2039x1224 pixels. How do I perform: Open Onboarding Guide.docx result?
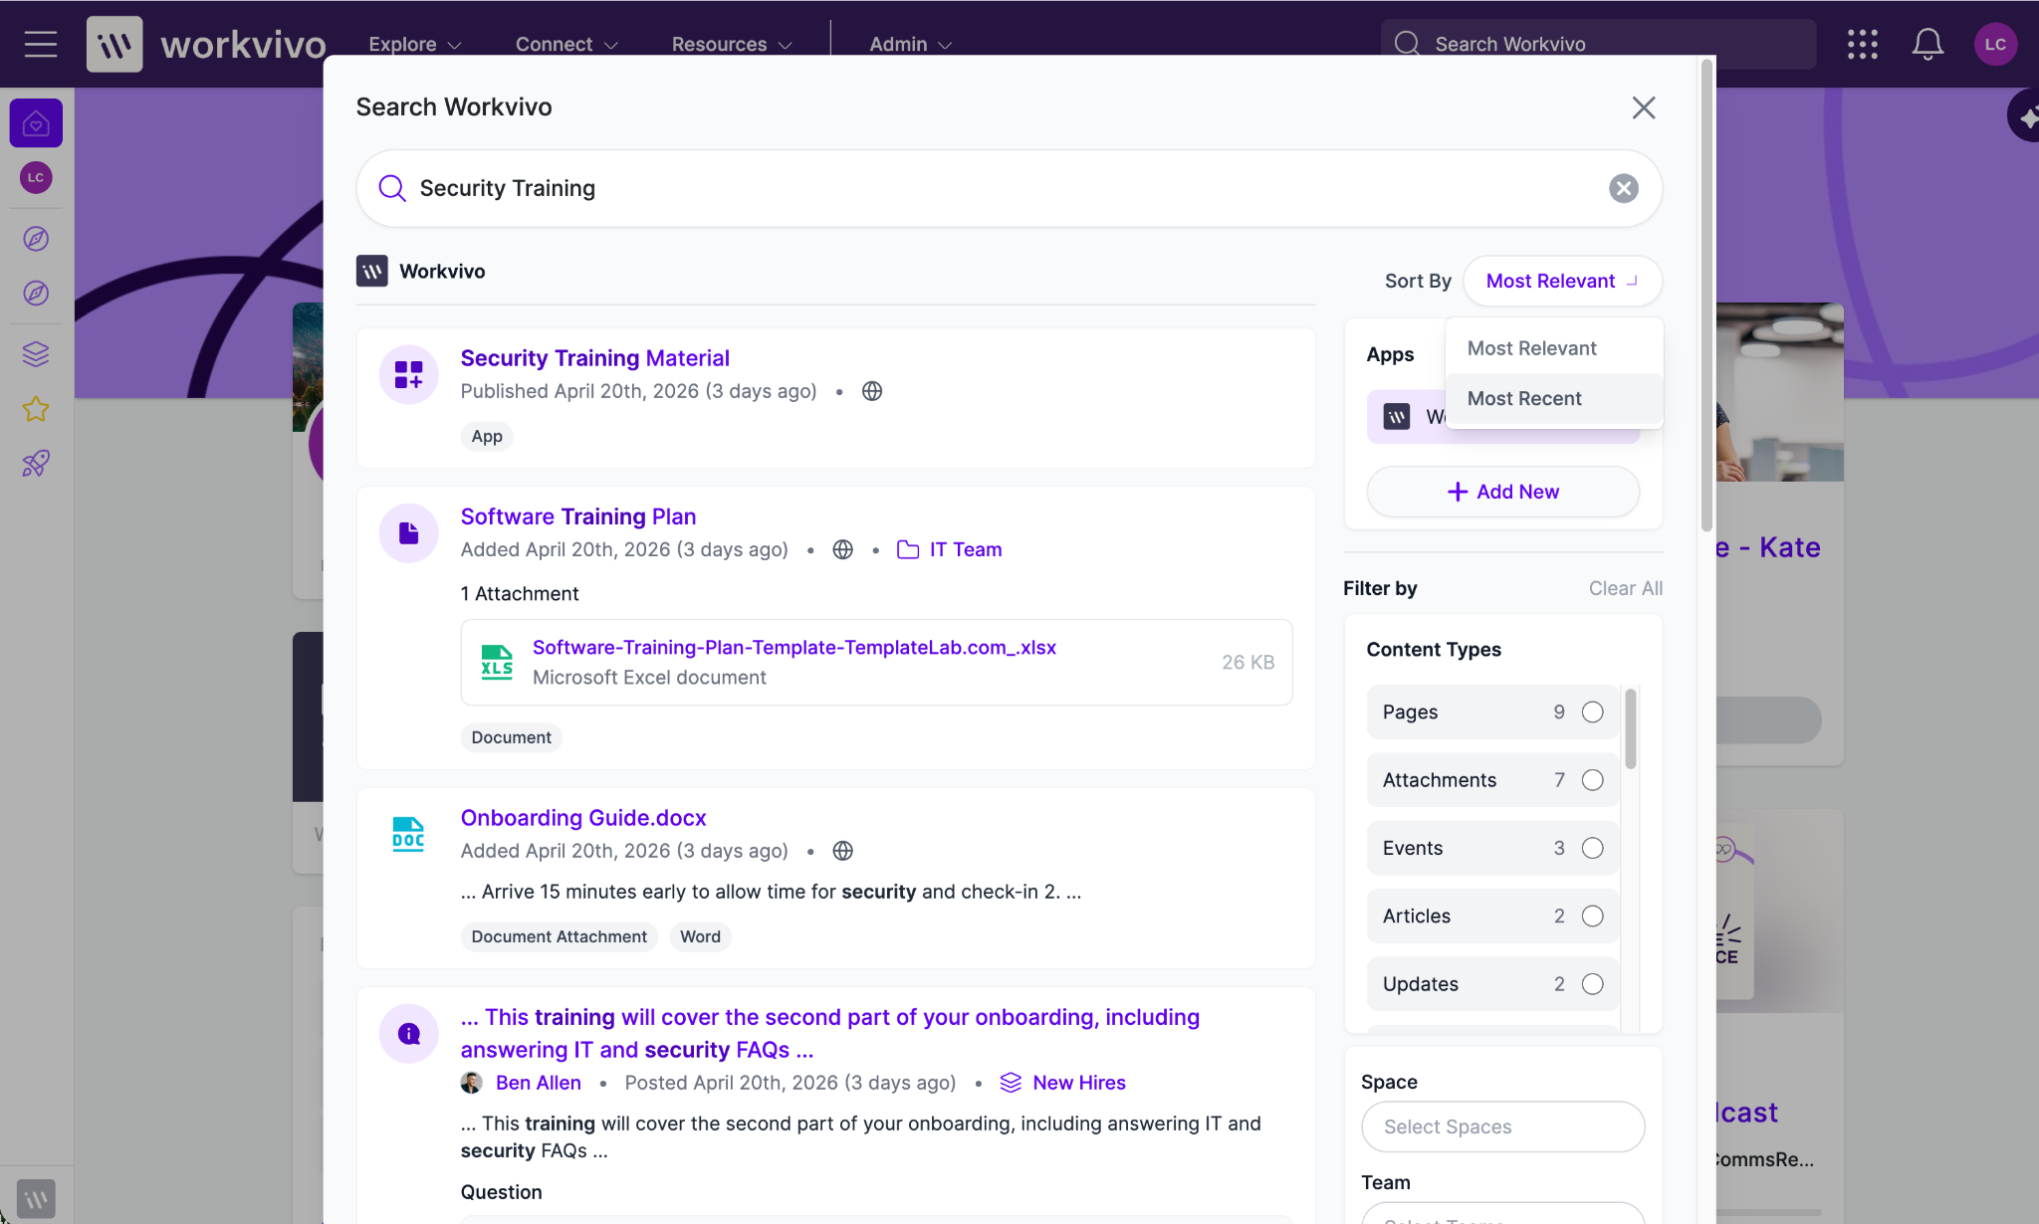pyautogui.click(x=582, y=818)
